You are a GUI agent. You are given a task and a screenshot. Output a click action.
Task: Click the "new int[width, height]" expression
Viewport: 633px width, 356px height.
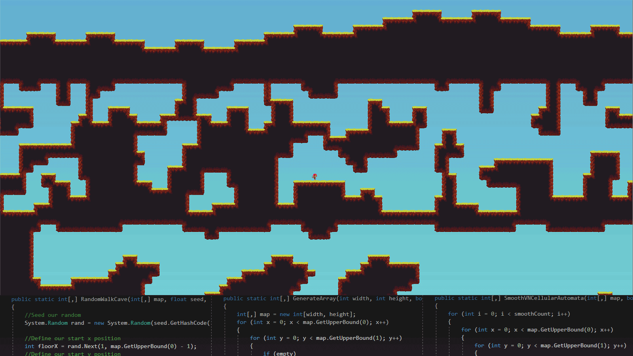(317, 314)
